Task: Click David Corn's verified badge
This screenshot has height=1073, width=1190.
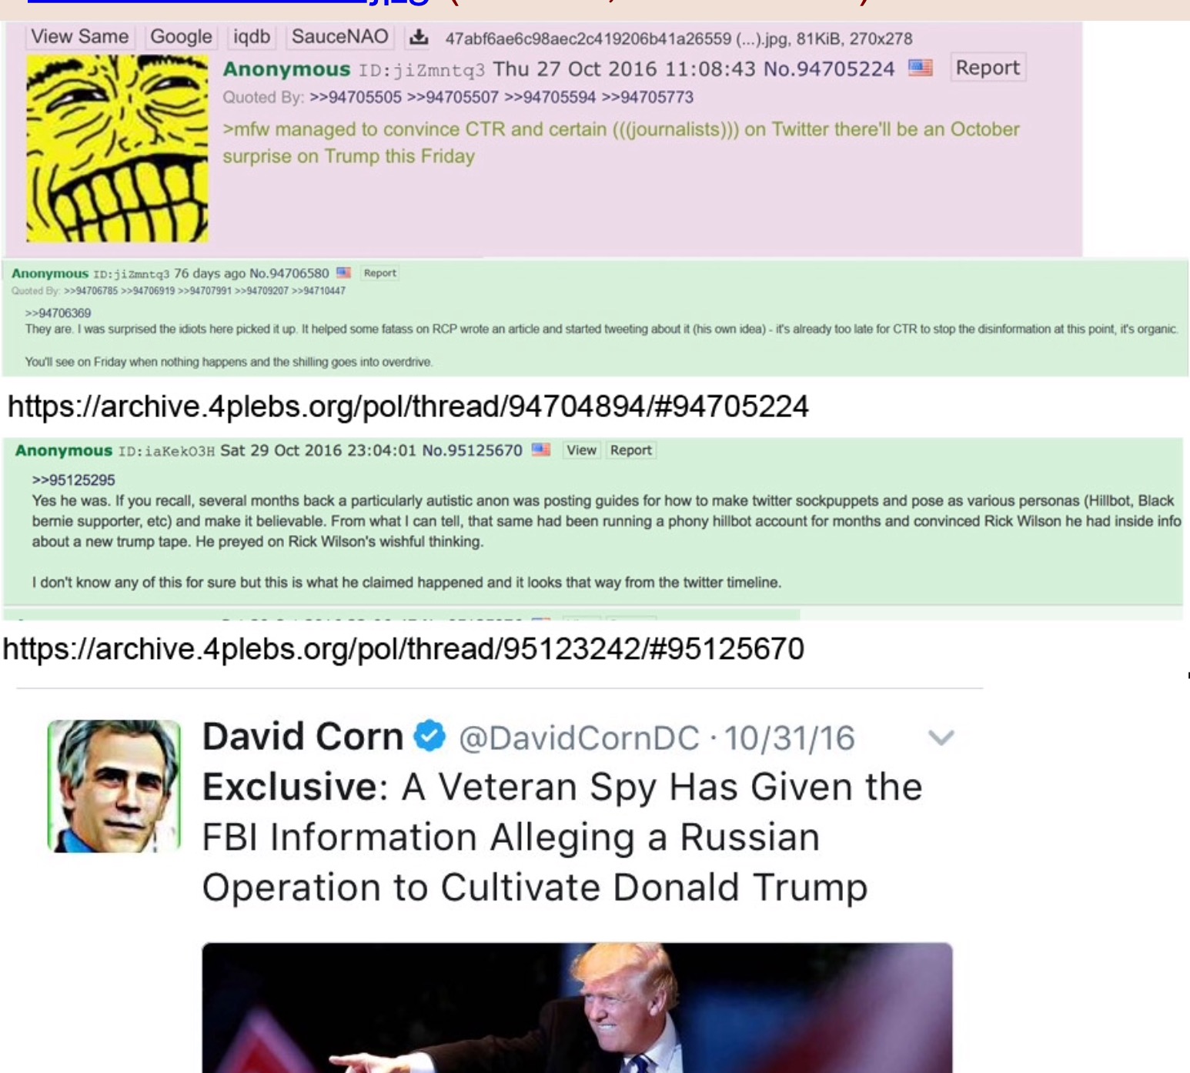Action: tap(430, 736)
